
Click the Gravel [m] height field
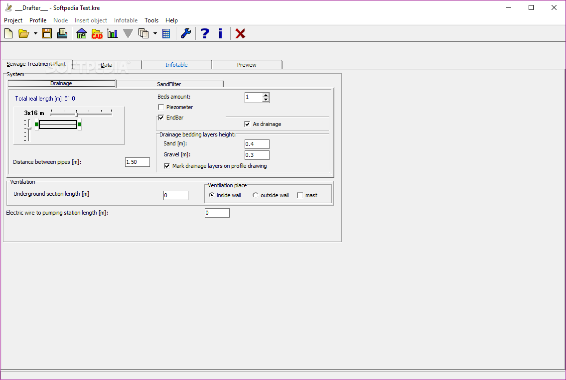point(257,155)
